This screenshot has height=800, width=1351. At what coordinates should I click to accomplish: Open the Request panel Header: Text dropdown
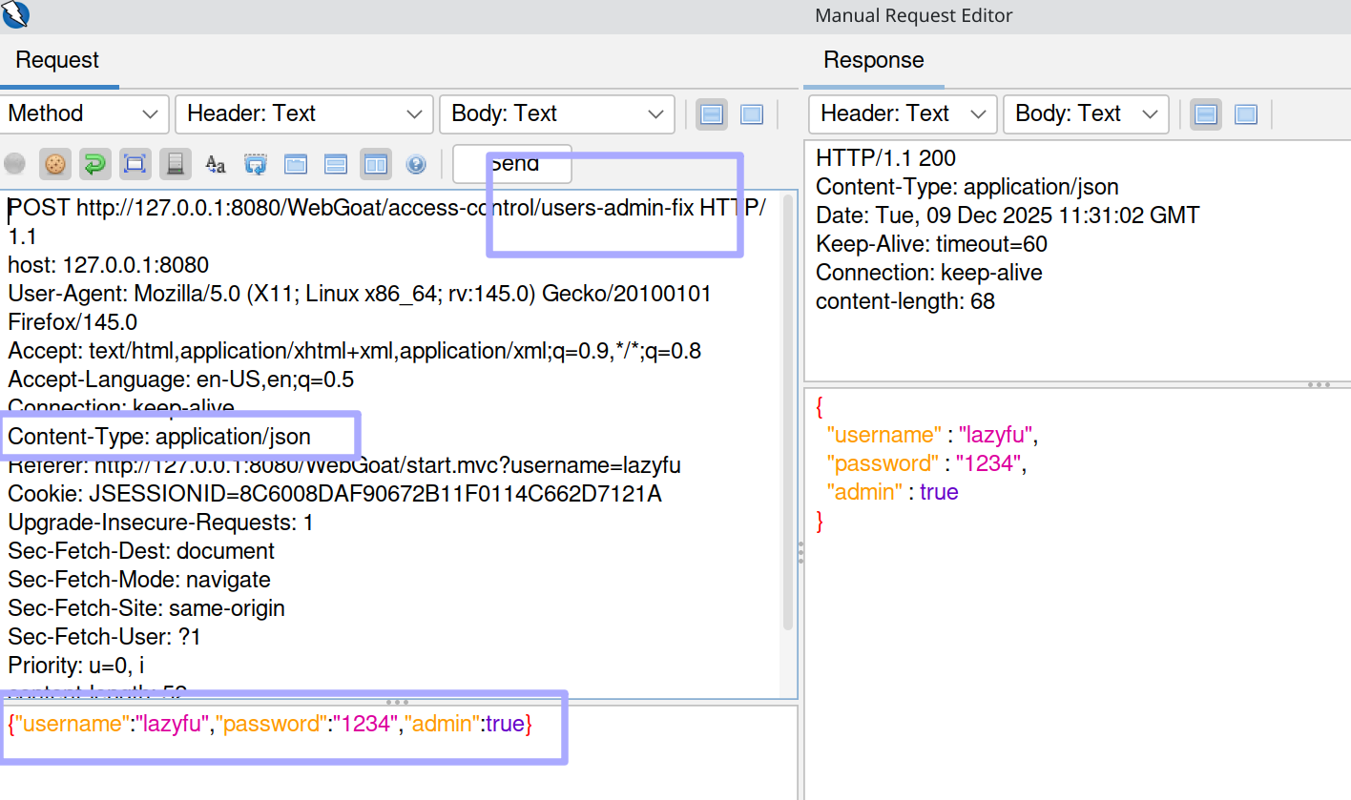click(303, 113)
